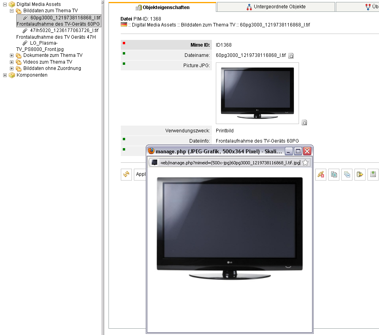Click the popup window URL address field

click(x=230, y=163)
